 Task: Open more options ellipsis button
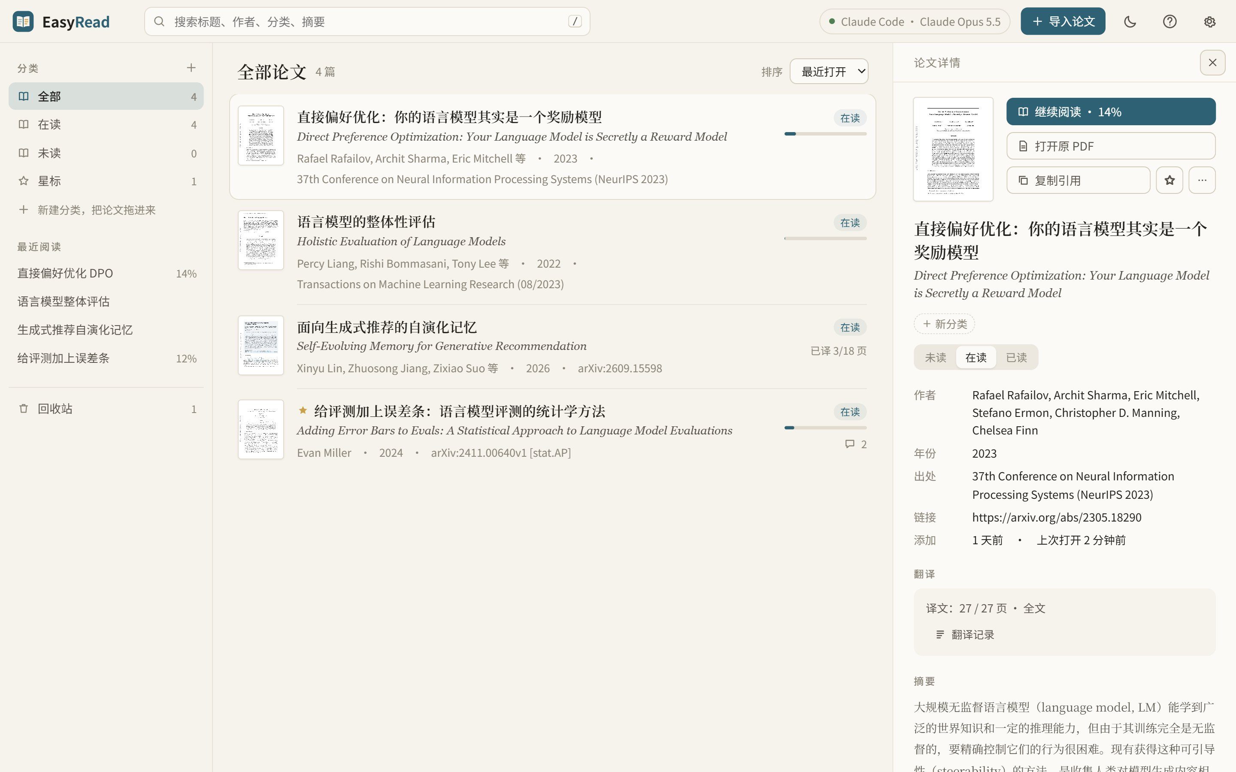[1202, 180]
